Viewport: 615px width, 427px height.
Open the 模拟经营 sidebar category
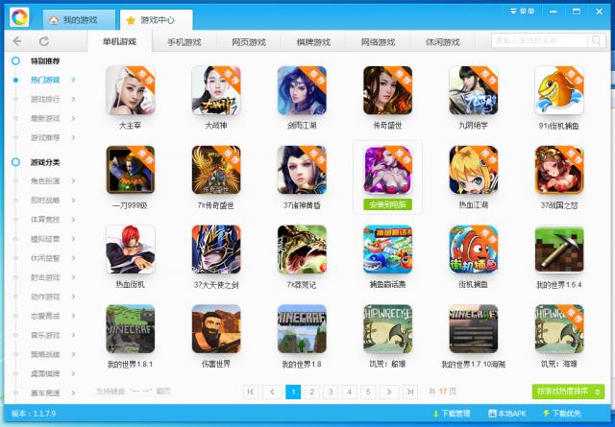click(x=45, y=239)
